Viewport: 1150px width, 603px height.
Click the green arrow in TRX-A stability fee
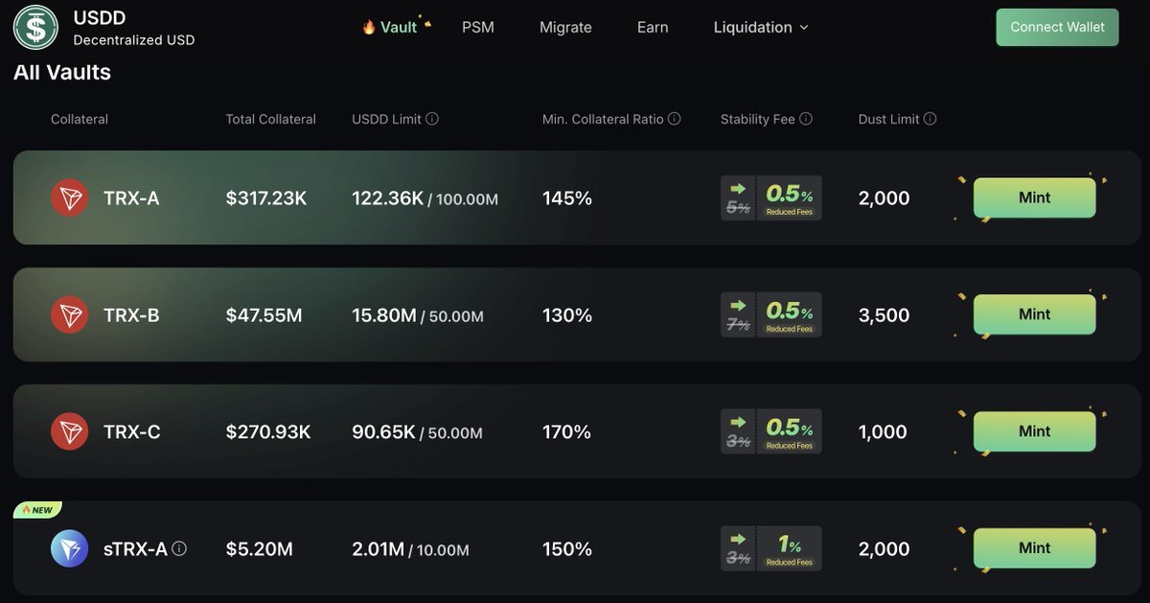click(x=738, y=189)
